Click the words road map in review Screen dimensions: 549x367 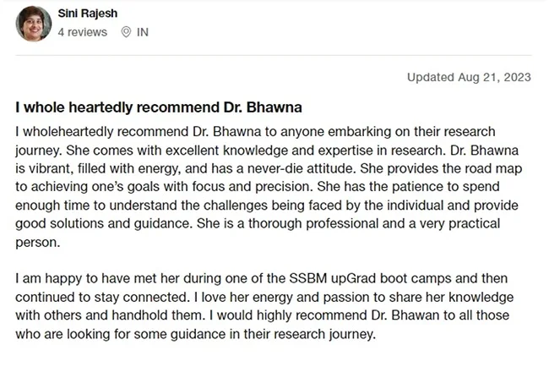[x=502, y=169]
